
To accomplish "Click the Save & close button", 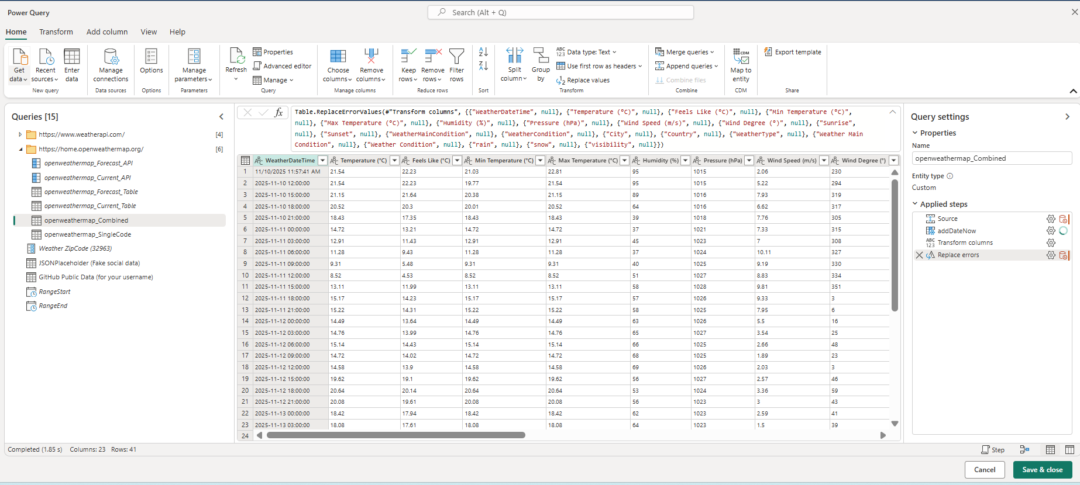I will click(1042, 470).
